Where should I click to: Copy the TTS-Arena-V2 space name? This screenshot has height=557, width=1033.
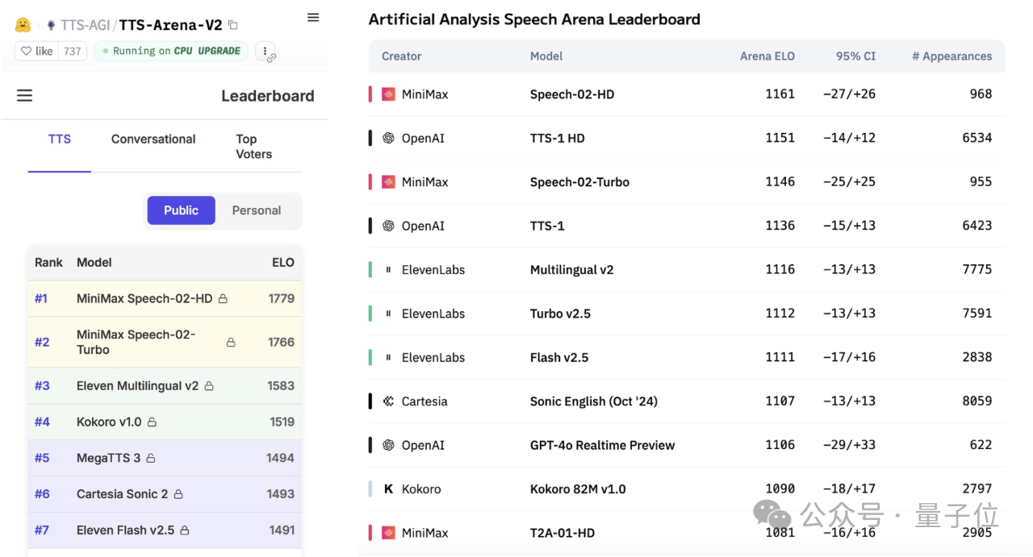[233, 26]
